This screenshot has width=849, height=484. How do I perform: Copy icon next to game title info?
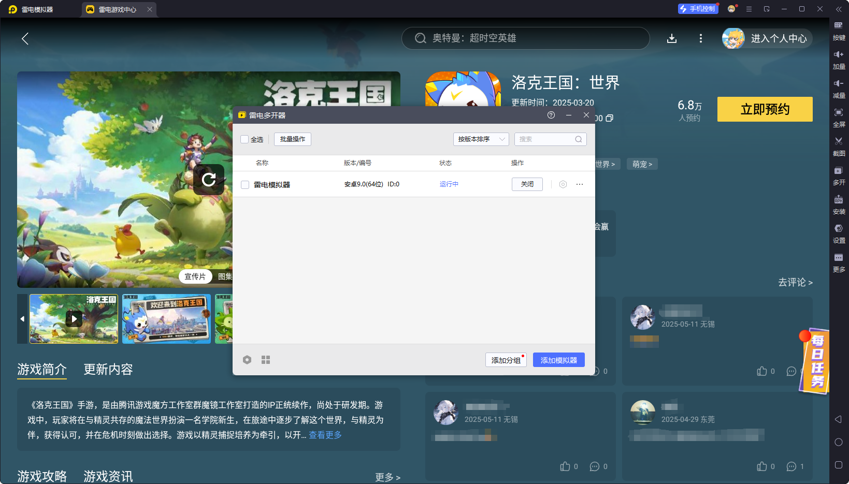(x=610, y=118)
